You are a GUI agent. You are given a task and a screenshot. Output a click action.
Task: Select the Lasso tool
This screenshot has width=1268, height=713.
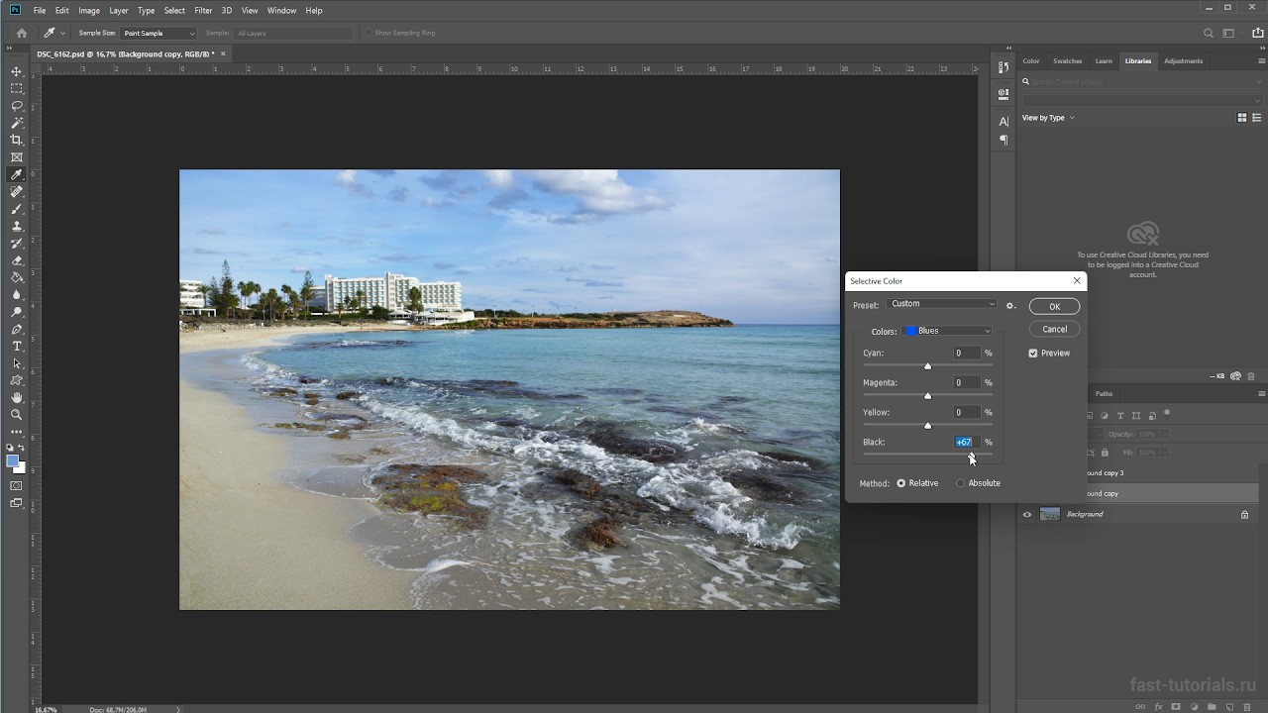[x=17, y=106]
